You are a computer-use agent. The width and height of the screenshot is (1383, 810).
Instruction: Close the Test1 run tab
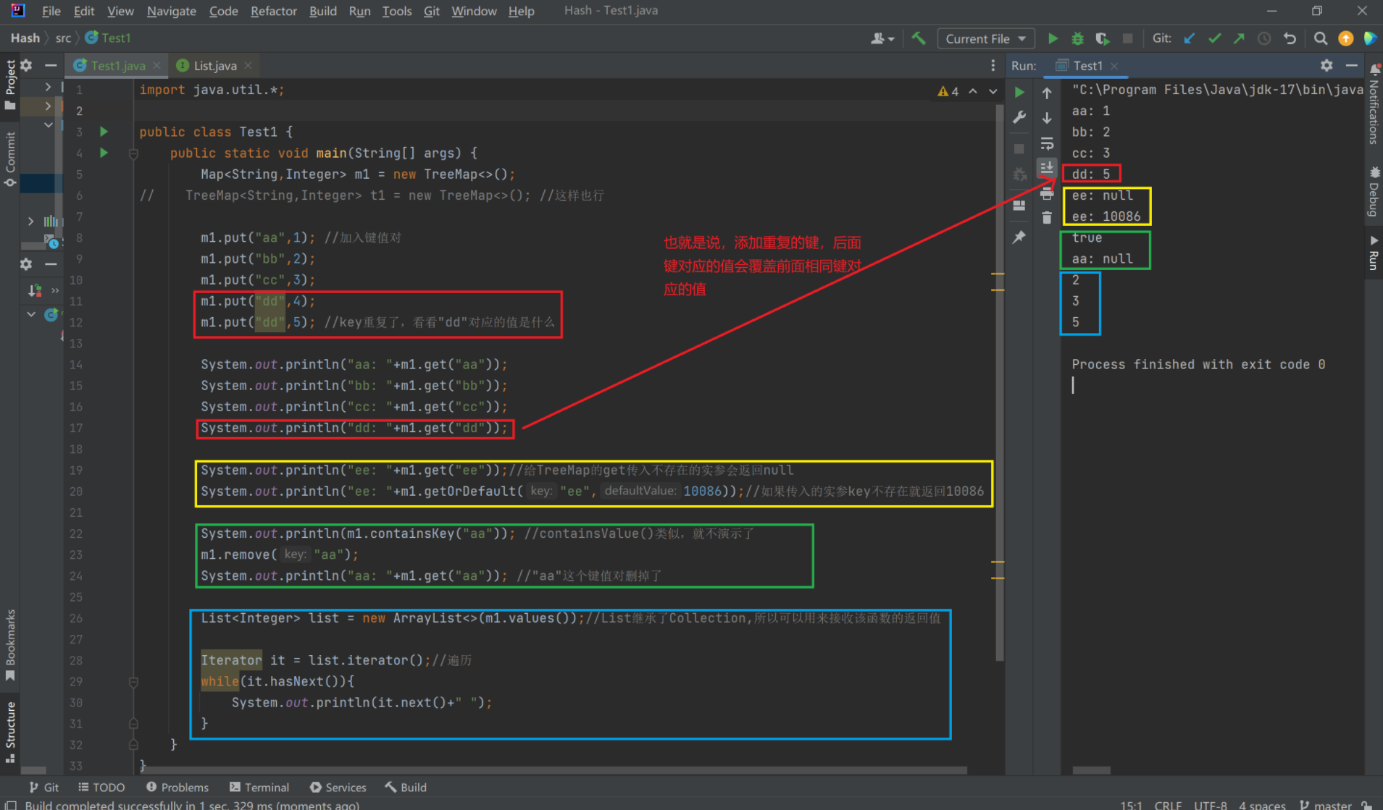[x=1114, y=66]
